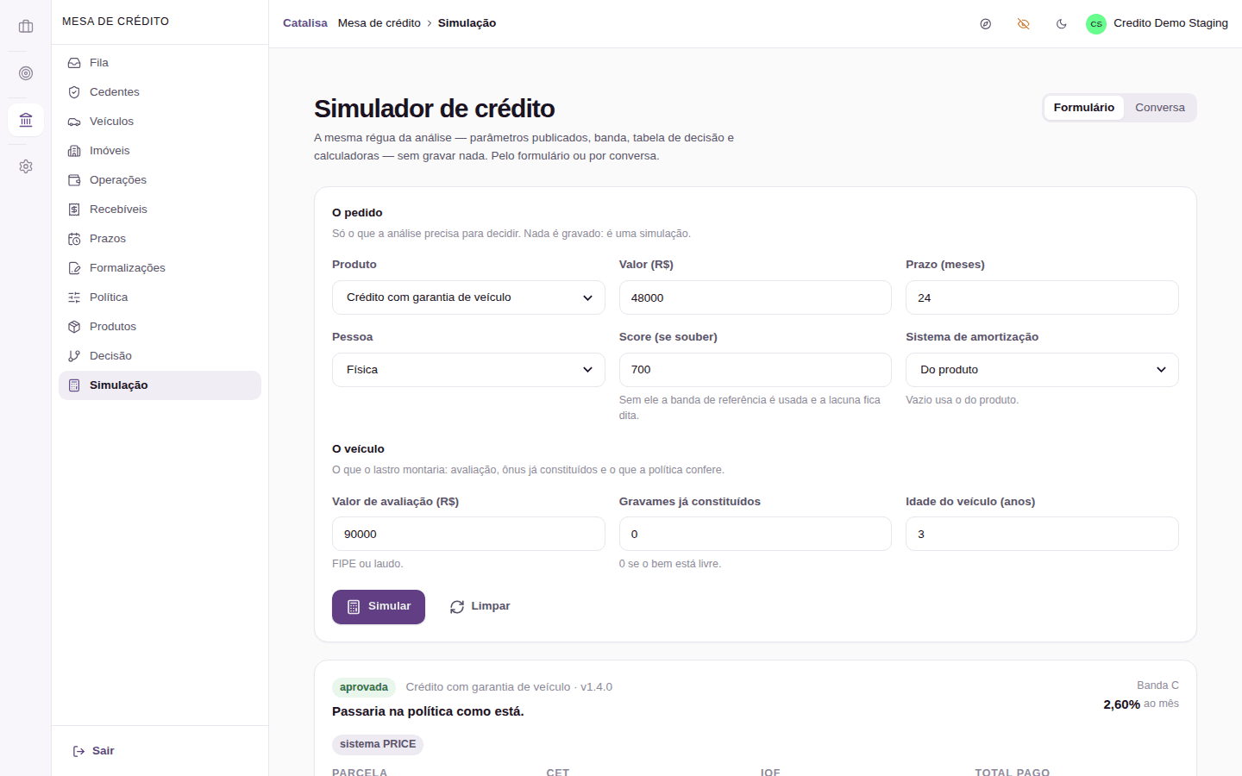The image size is (1242, 776).
Task: Open Fila inbox in sidebar
Action: [x=160, y=63]
